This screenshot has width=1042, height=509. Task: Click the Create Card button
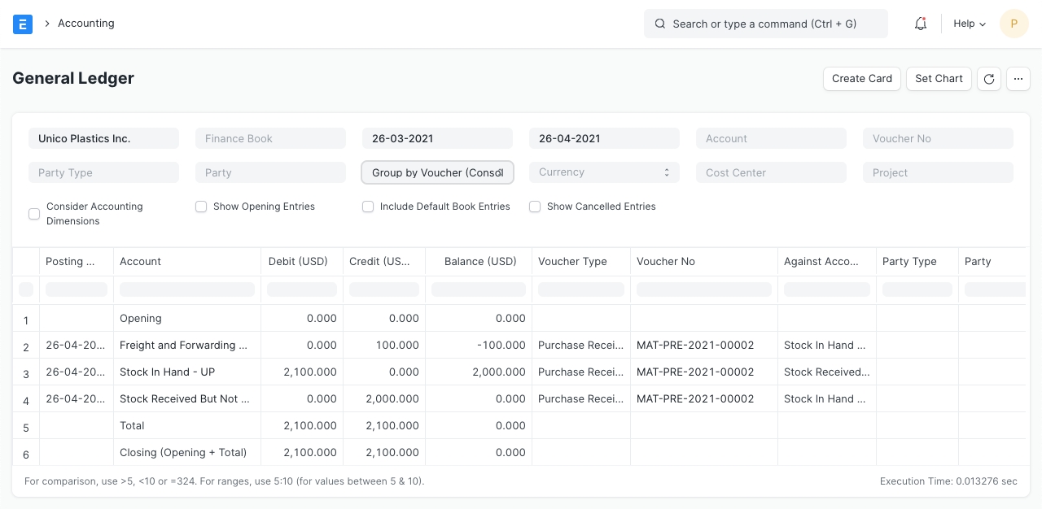pyautogui.click(x=862, y=79)
